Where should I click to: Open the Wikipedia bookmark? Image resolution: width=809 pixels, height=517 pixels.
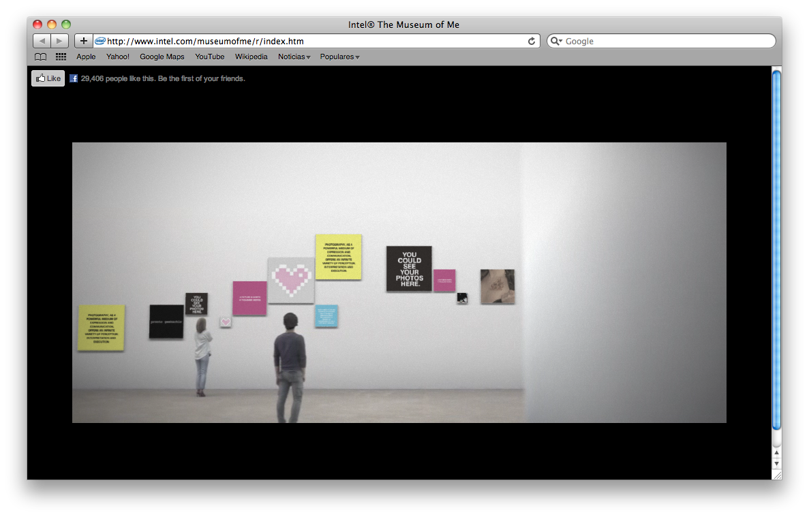251,57
